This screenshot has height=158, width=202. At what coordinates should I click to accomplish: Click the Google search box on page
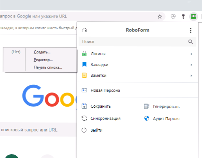click(38, 130)
